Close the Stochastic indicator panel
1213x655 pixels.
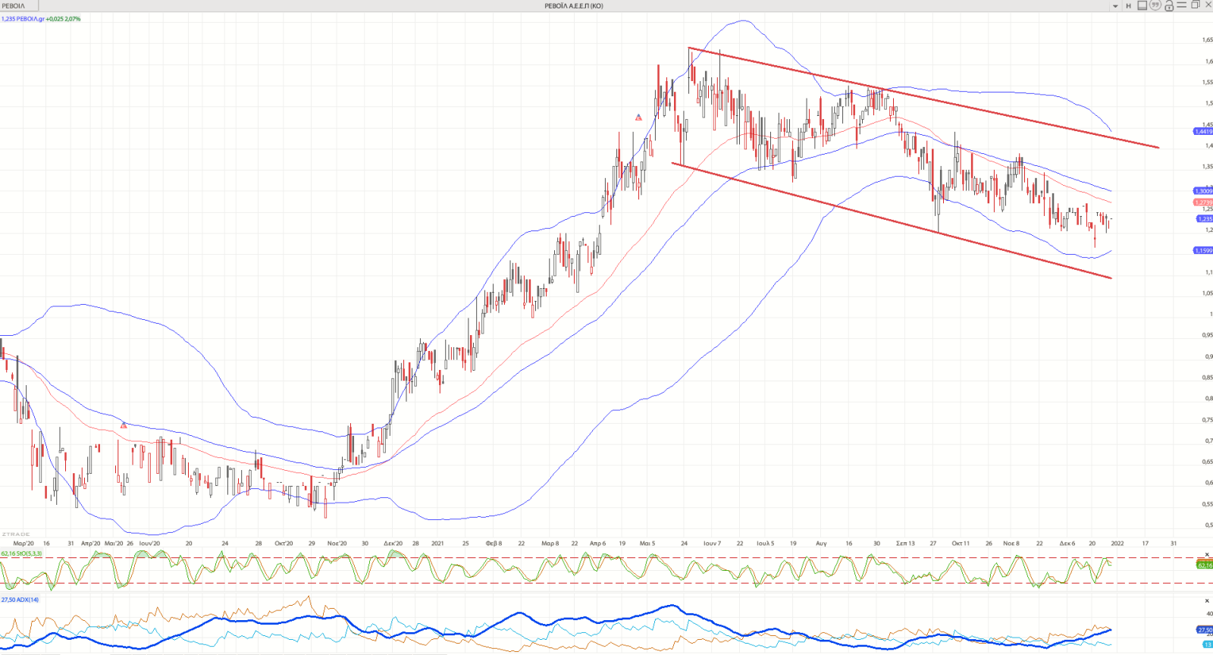pos(1208,555)
